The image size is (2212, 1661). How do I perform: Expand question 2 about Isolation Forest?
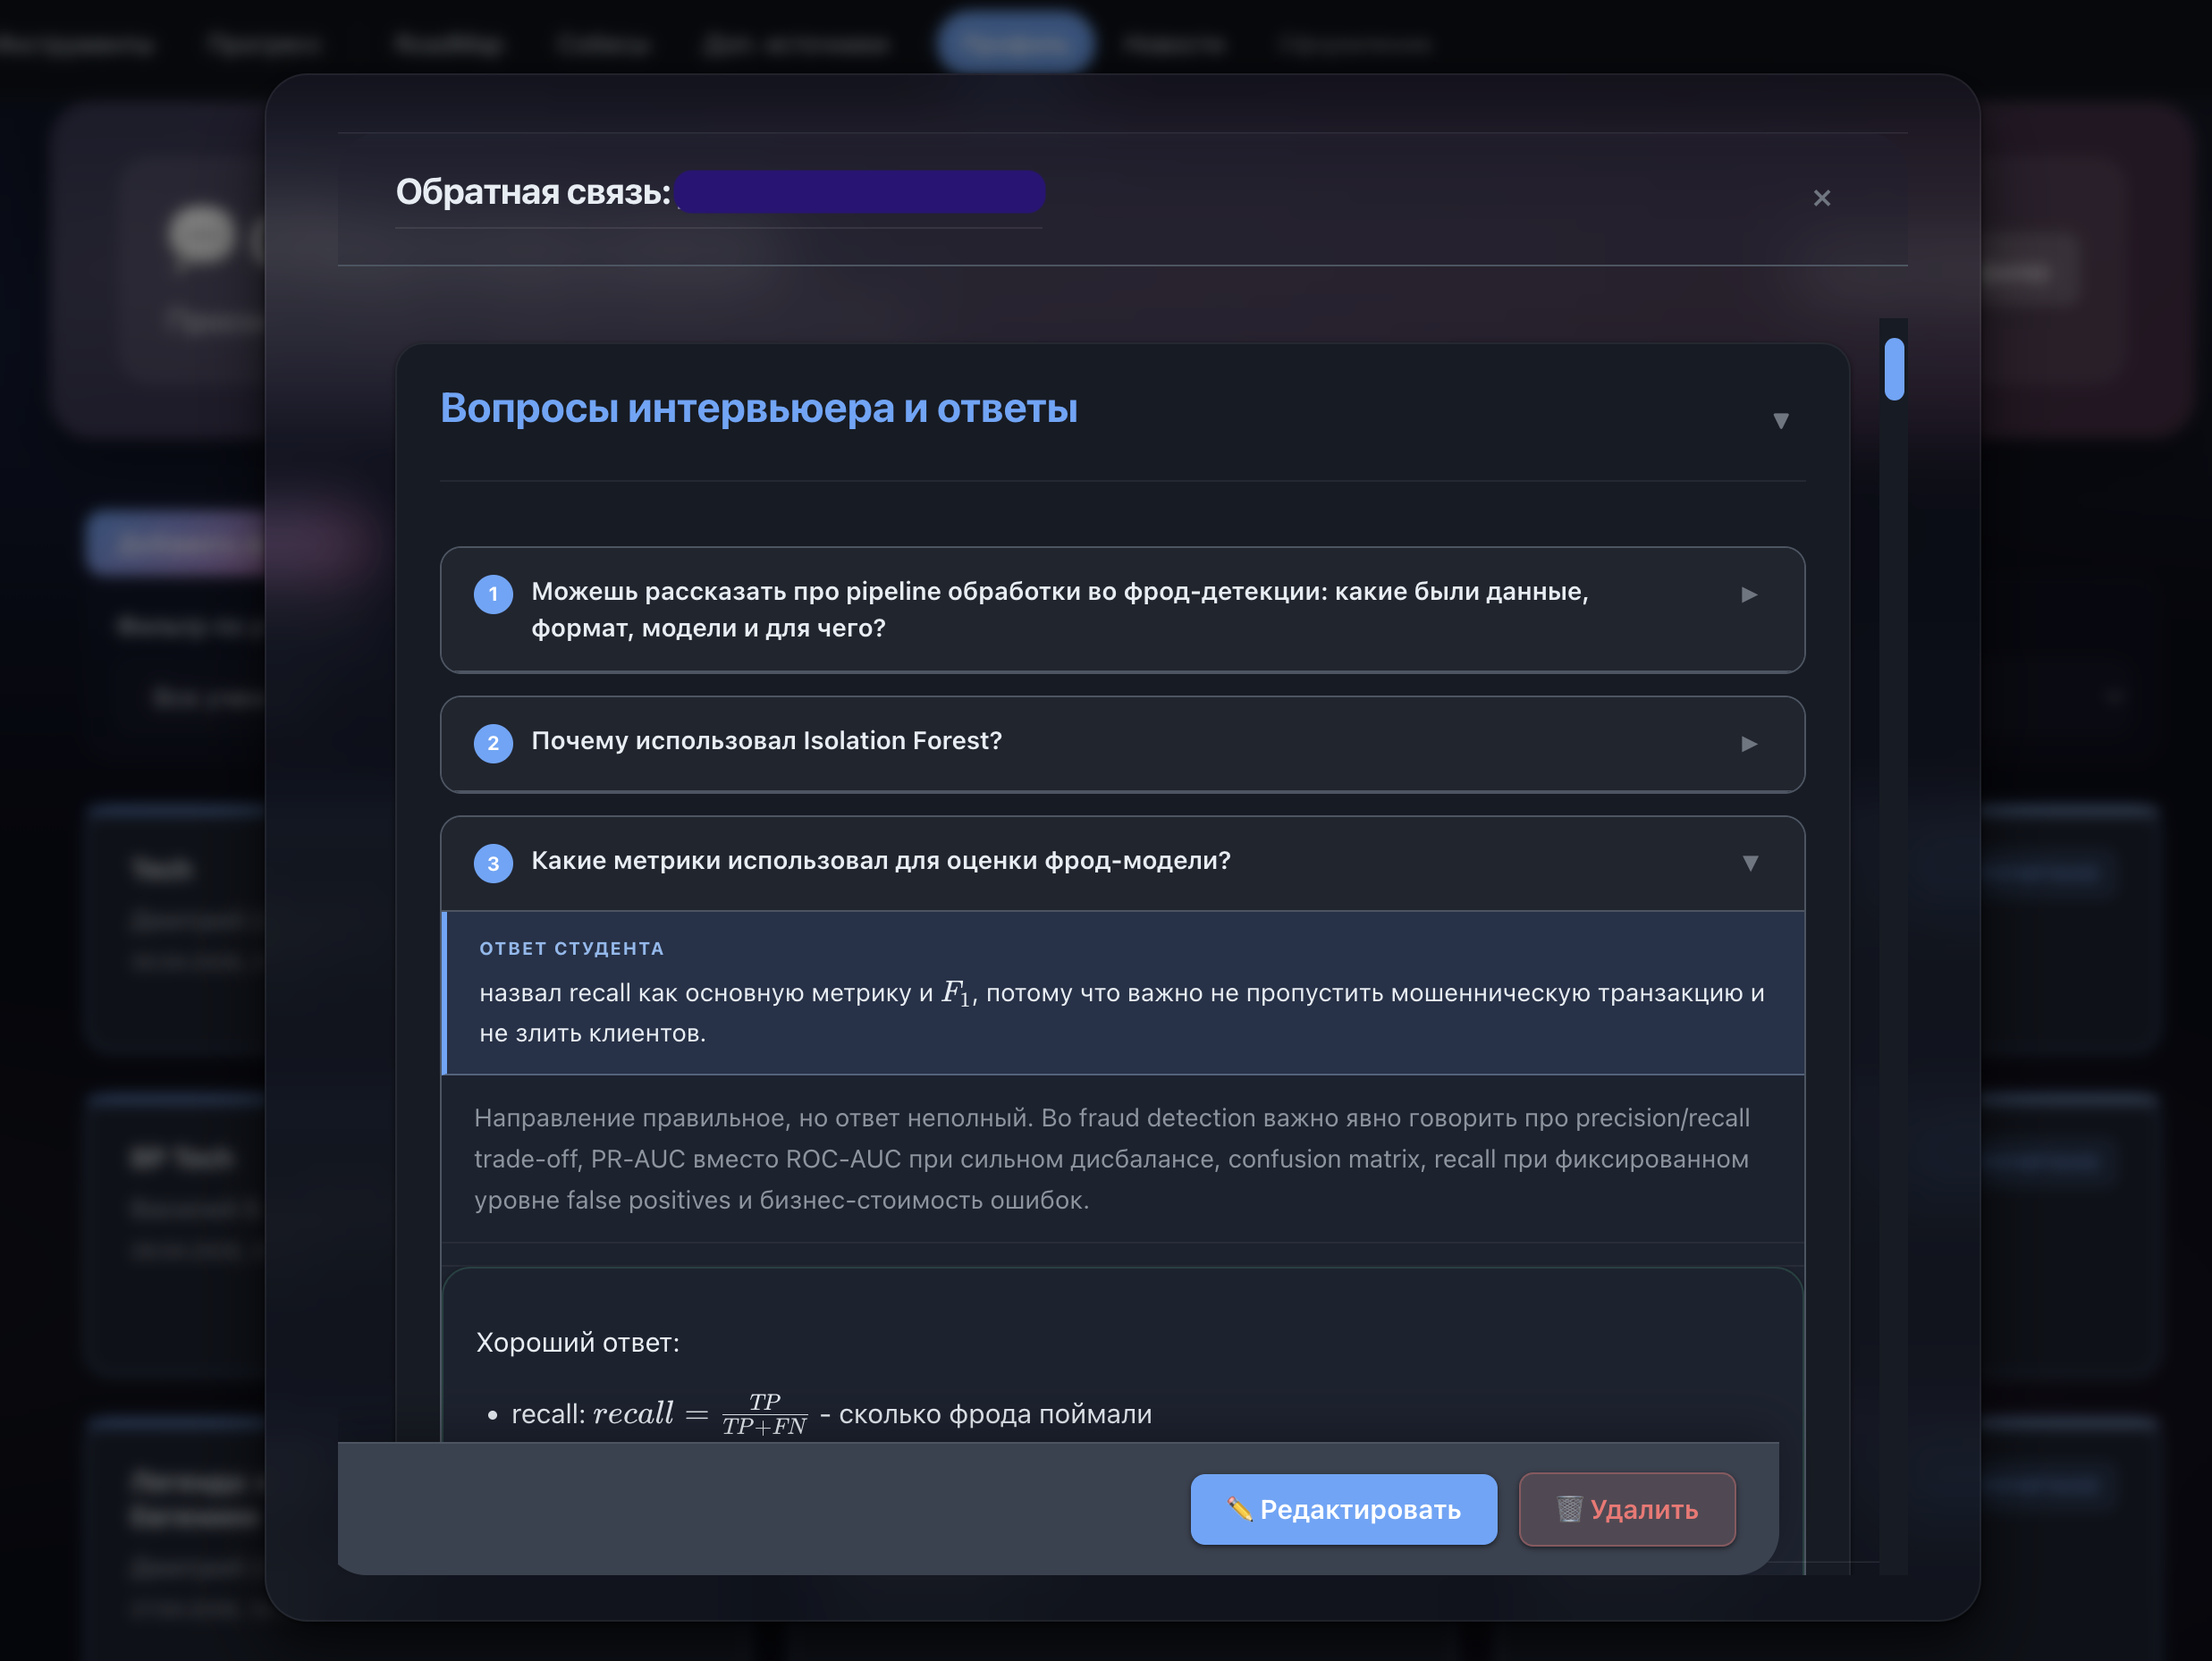pos(1748,744)
